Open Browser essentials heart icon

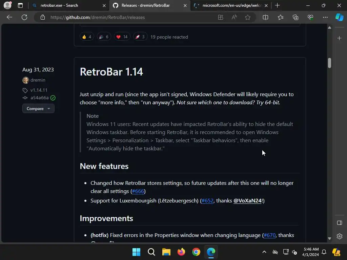310,17
